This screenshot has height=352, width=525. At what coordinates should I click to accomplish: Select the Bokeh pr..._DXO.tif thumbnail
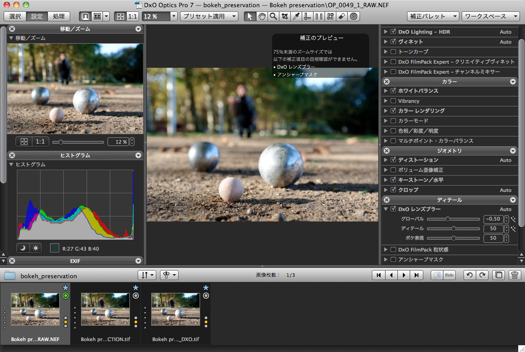pyautogui.click(x=175, y=309)
